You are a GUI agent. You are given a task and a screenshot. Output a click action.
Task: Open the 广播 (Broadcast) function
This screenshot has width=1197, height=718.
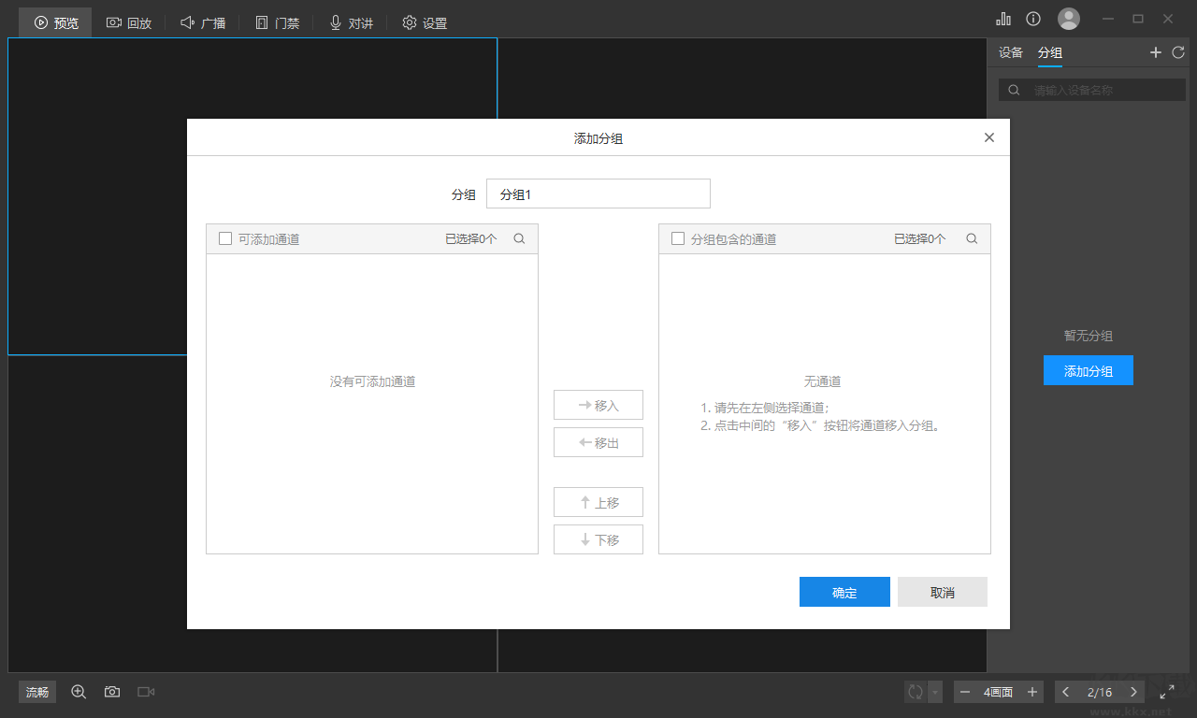(203, 22)
